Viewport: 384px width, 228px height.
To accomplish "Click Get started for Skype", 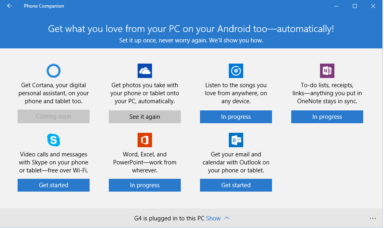I will (x=54, y=185).
